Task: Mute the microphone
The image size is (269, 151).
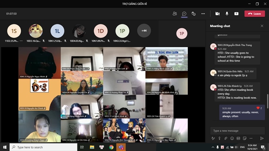Action: pos(227,14)
